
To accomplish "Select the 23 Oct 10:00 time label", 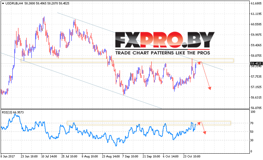I will click(192, 157).
